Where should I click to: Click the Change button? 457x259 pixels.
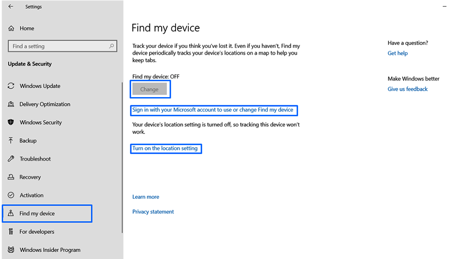coord(149,89)
